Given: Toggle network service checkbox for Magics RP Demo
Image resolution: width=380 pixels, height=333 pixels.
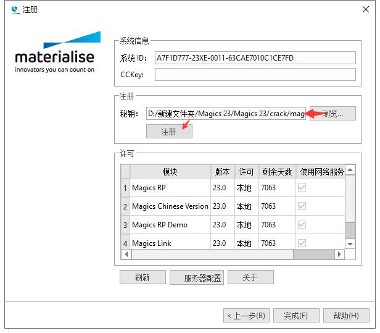Looking at the screenshot, I should pyautogui.click(x=302, y=224).
